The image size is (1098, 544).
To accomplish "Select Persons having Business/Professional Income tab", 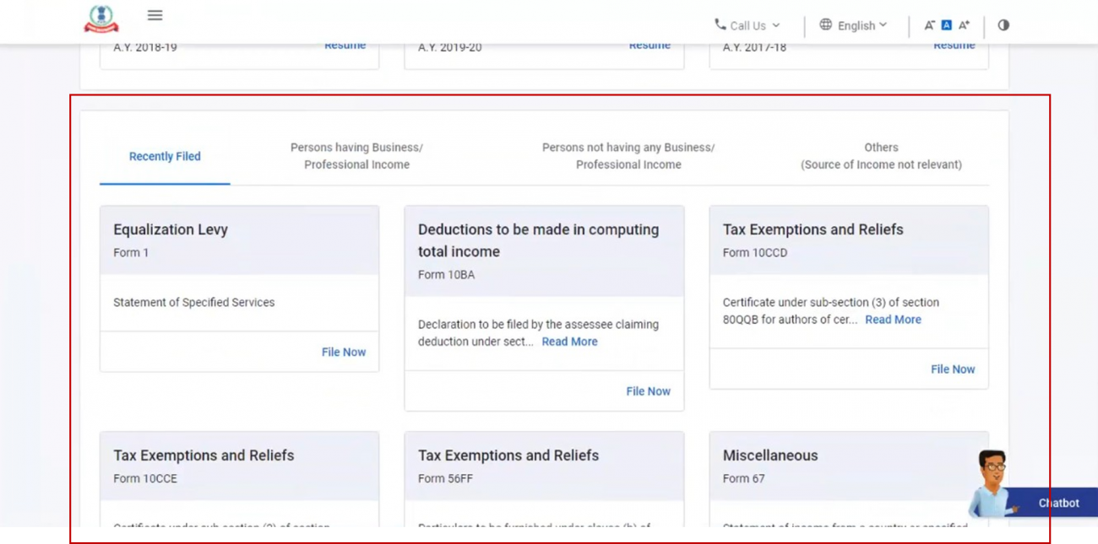I will point(356,156).
